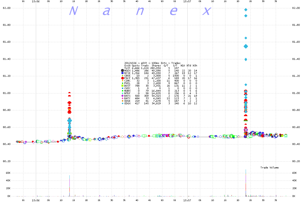303x202 pixels.
Task: Click the 'Shares' column header
Action: point(156,65)
